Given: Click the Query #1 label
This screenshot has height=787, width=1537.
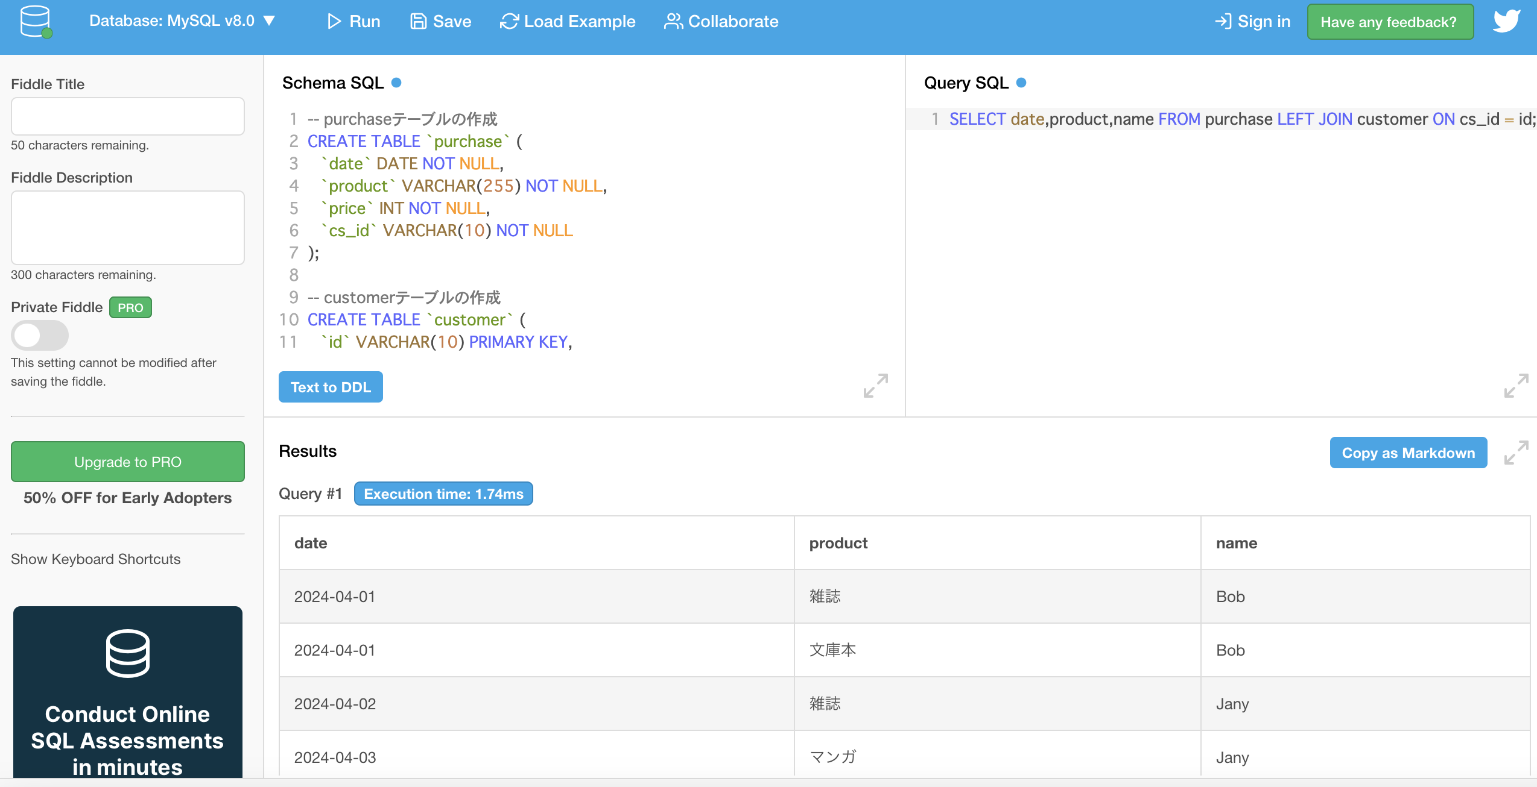Looking at the screenshot, I should [x=311, y=494].
